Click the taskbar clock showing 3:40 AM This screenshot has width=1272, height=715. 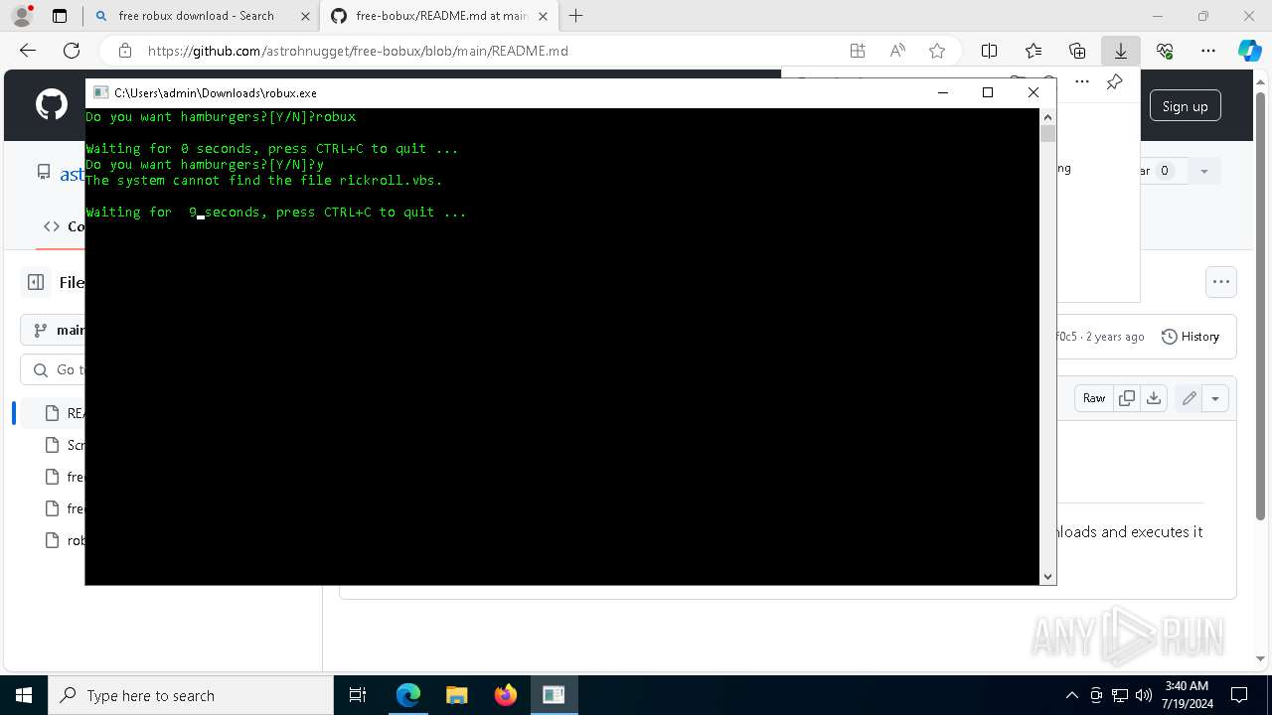1187,695
